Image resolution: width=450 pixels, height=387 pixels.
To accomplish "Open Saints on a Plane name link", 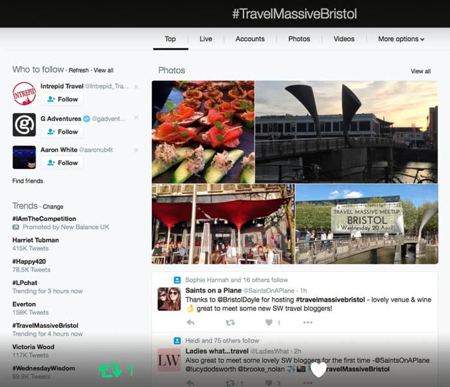I will (213, 291).
